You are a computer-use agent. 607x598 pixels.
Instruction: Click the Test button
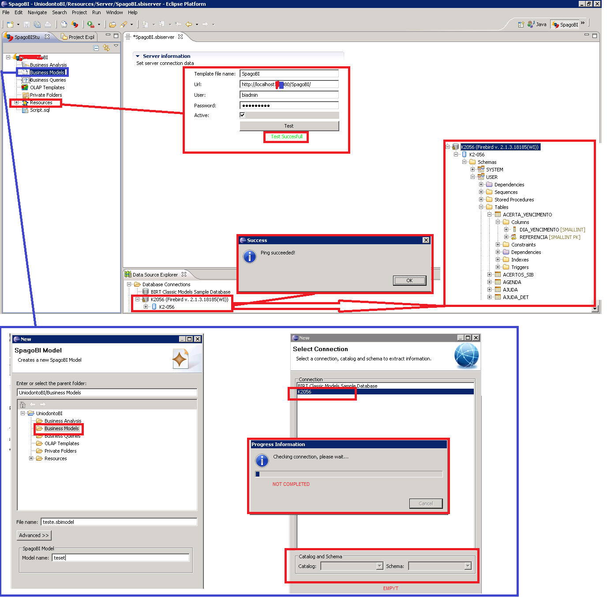pyautogui.click(x=289, y=126)
